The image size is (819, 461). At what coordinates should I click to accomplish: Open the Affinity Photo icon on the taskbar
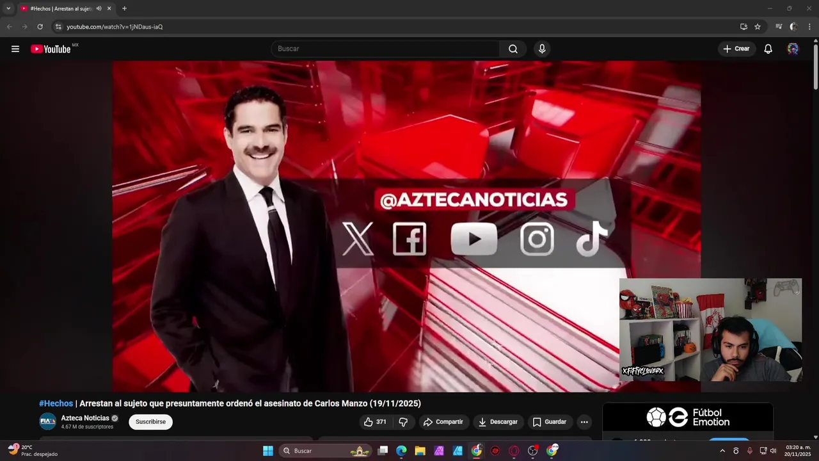click(439, 451)
